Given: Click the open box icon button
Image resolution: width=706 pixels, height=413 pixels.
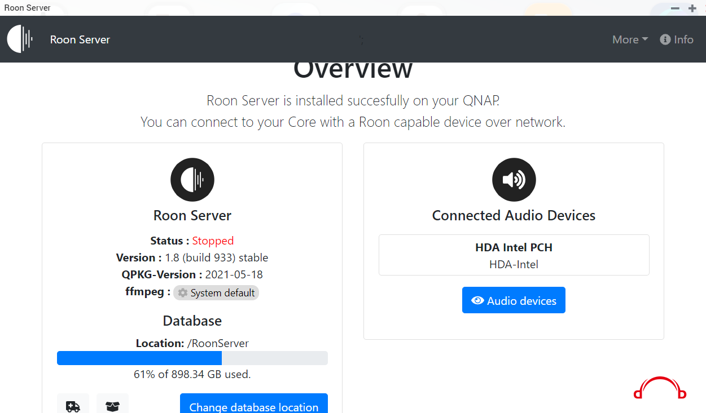Looking at the screenshot, I should point(113,405).
